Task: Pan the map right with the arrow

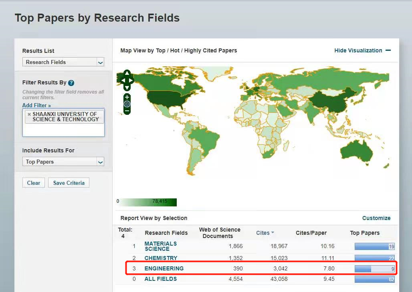Action: (x=131, y=80)
